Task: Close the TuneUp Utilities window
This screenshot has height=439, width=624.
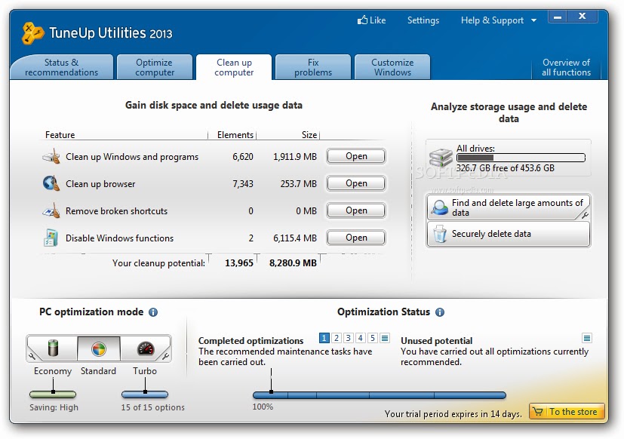Action: pos(583,17)
